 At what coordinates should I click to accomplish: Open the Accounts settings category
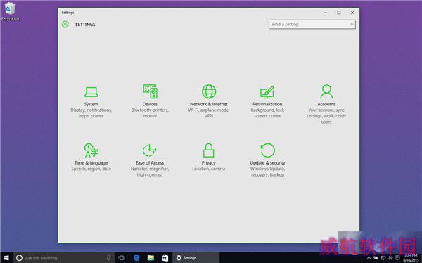click(x=326, y=104)
